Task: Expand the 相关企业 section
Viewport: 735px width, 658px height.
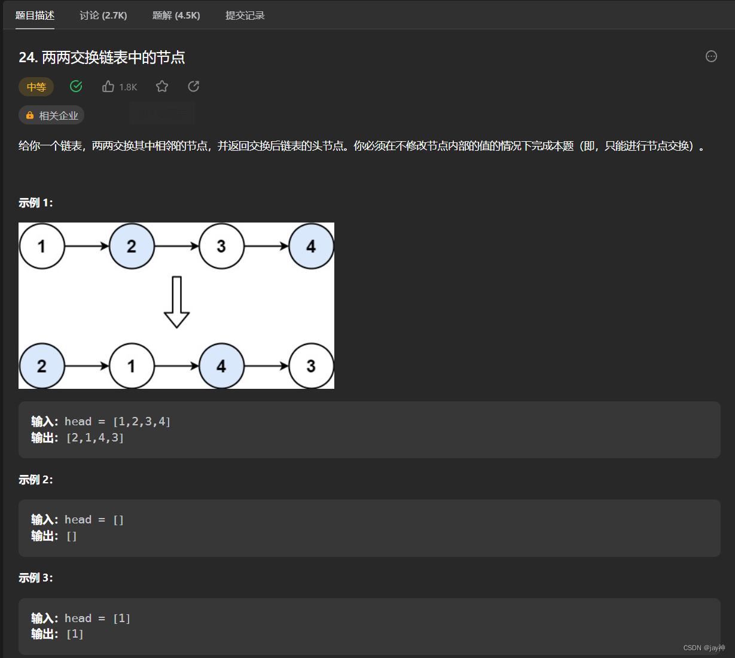Action: point(51,115)
